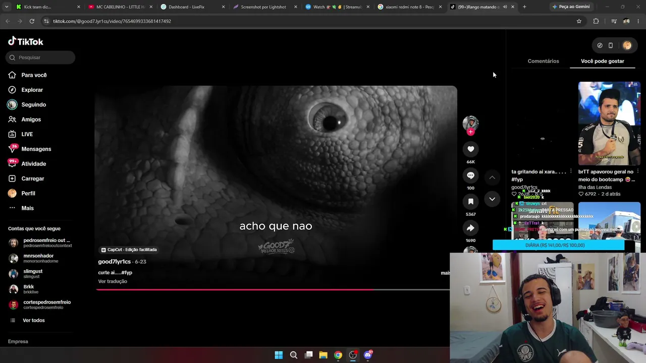
Task: Open the creator avatar beside the video
Action: pos(470,123)
